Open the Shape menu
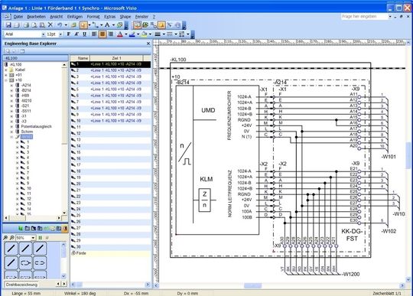Image resolution: width=413 pixels, height=296 pixels. pos(125,17)
